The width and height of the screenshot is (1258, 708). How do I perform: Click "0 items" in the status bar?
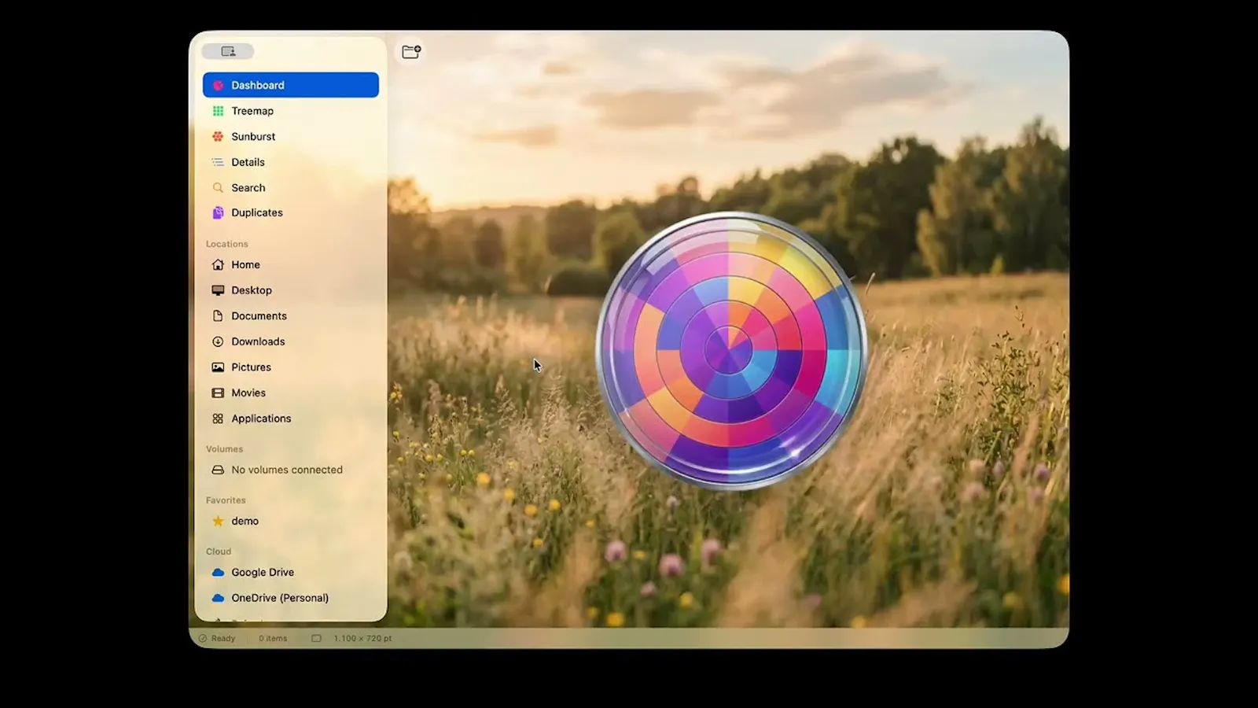273,639
